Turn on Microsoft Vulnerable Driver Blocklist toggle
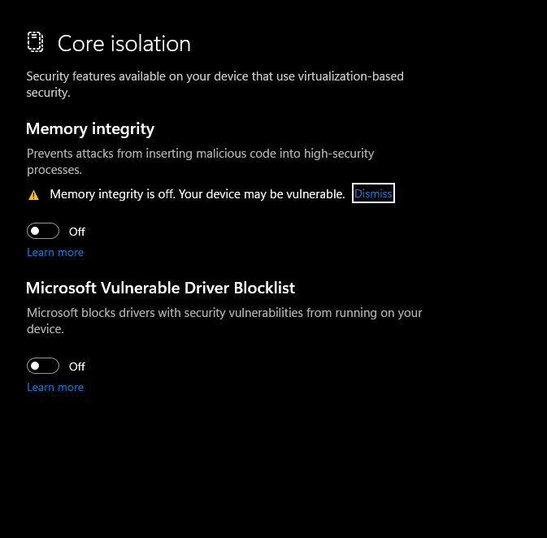 coord(43,366)
